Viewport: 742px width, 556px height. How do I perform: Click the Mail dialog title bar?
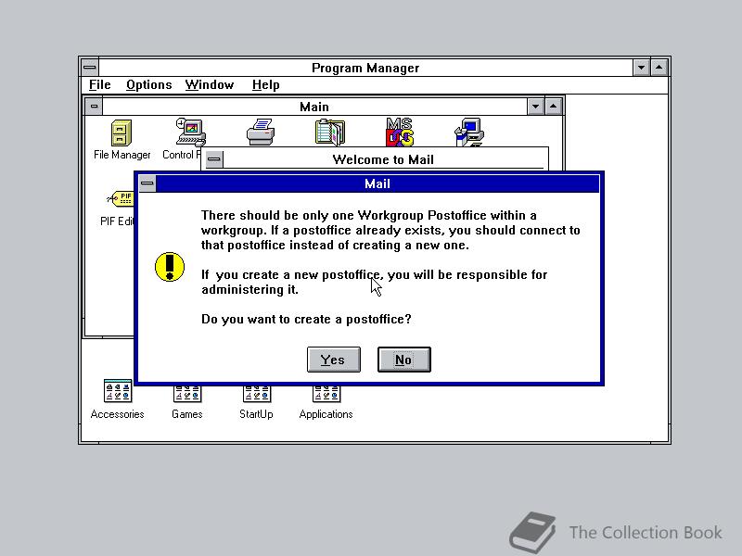point(377,183)
